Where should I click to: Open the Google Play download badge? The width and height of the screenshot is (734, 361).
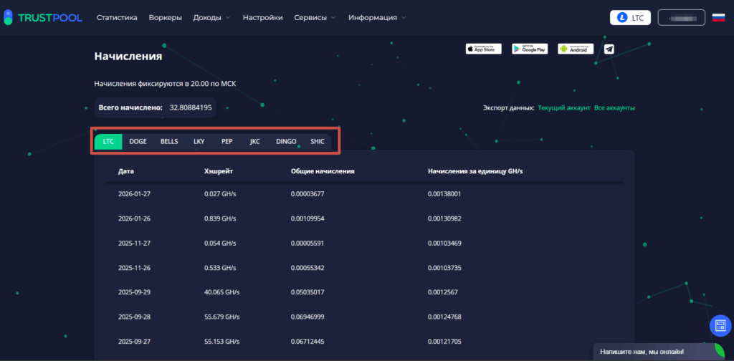pos(530,49)
